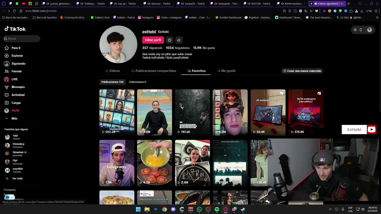Click Crear una nueva colección button

pos(302,71)
